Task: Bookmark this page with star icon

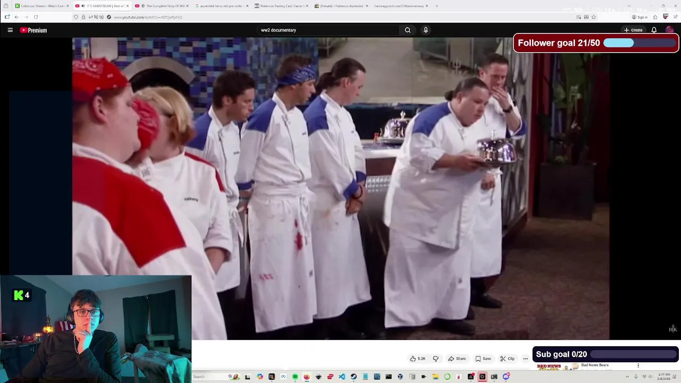Action: coord(594,17)
